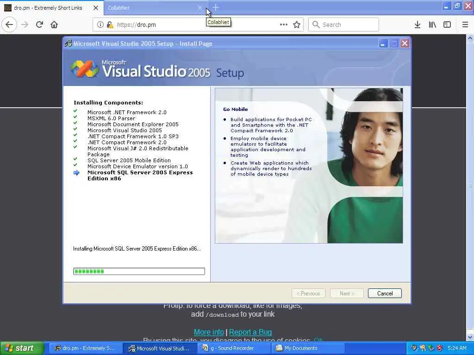
Task: Click '.NET Compact Framework 2.0' component text
Action: [x=127, y=142]
